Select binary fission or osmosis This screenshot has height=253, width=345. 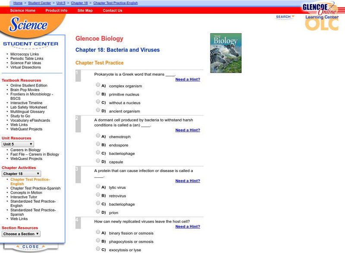tap(98, 232)
